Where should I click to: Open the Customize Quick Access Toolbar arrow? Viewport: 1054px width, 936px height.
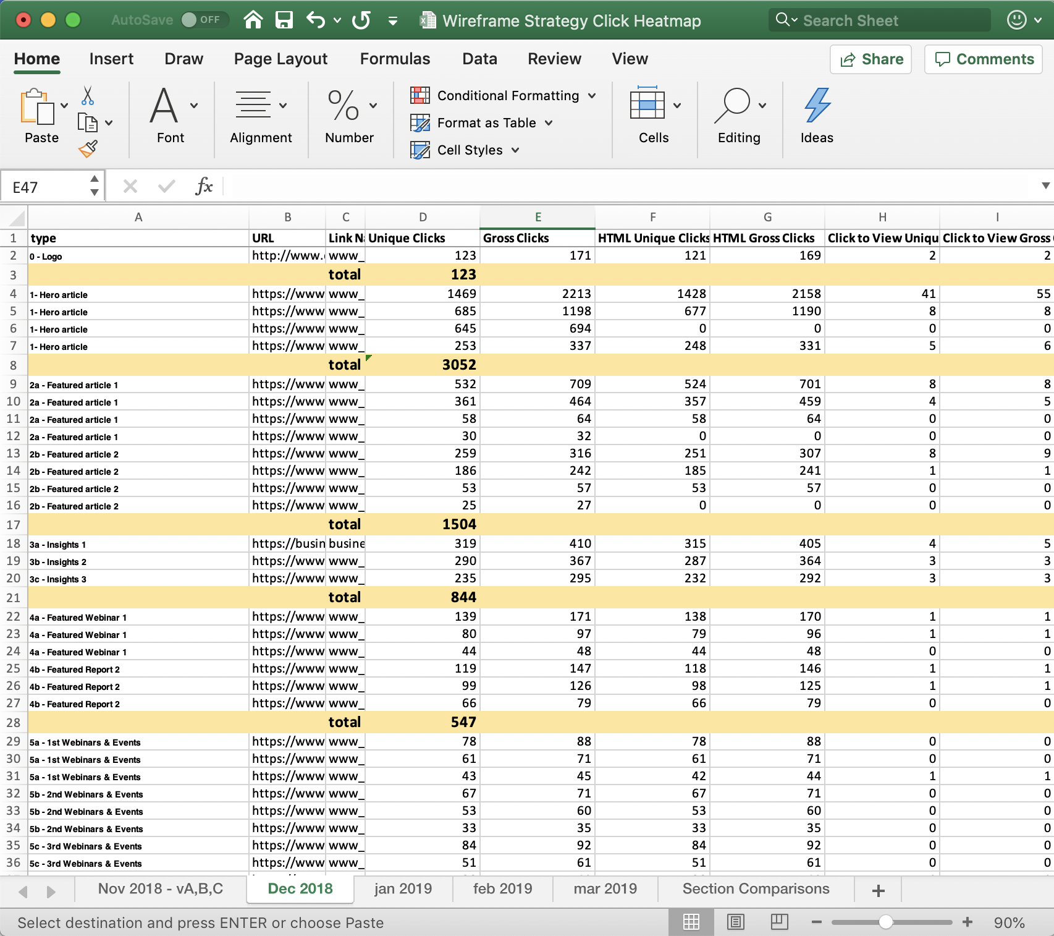(393, 21)
